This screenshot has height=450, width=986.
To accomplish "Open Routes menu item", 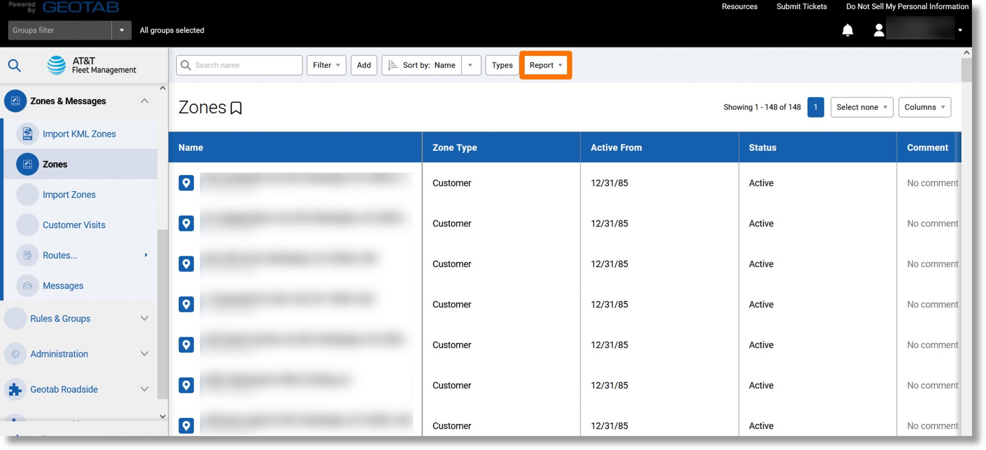I will (x=60, y=255).
